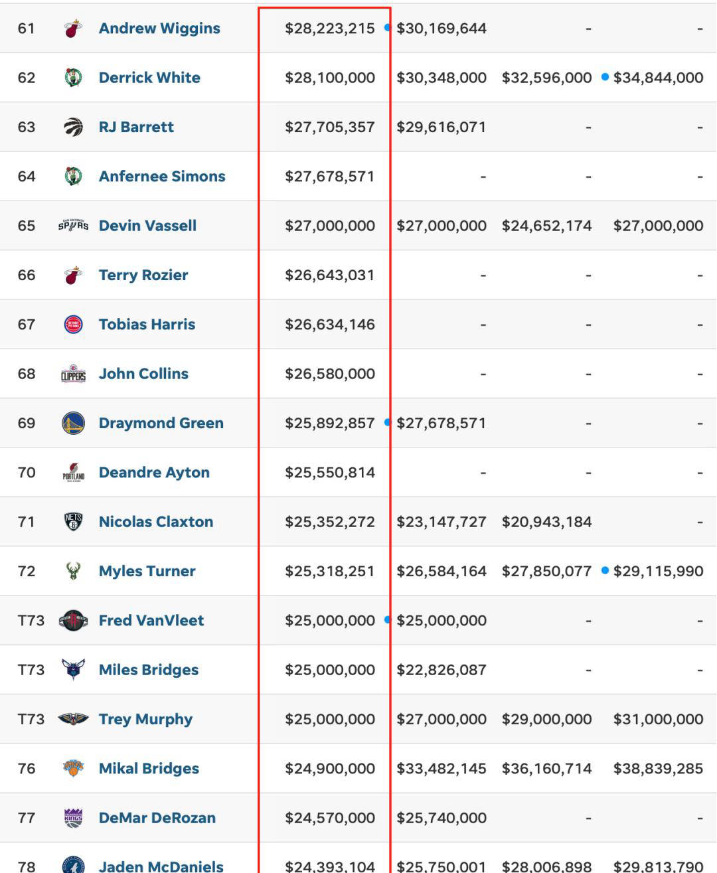This screenshot has width=717, height=873.
Task: Click the Pistons logo next to Tobias Harris
Action: pyautogui.click(x=73, y=325)
